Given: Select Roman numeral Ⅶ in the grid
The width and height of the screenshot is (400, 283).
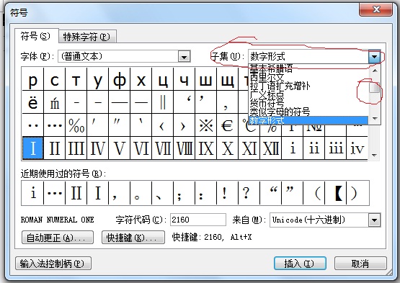Looking at the screenshot, I should [x=162, y=148].
